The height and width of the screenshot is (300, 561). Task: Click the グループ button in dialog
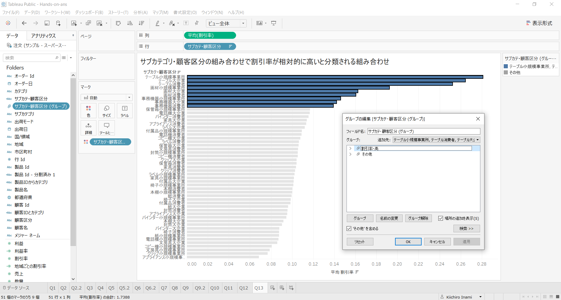[360, 218]
